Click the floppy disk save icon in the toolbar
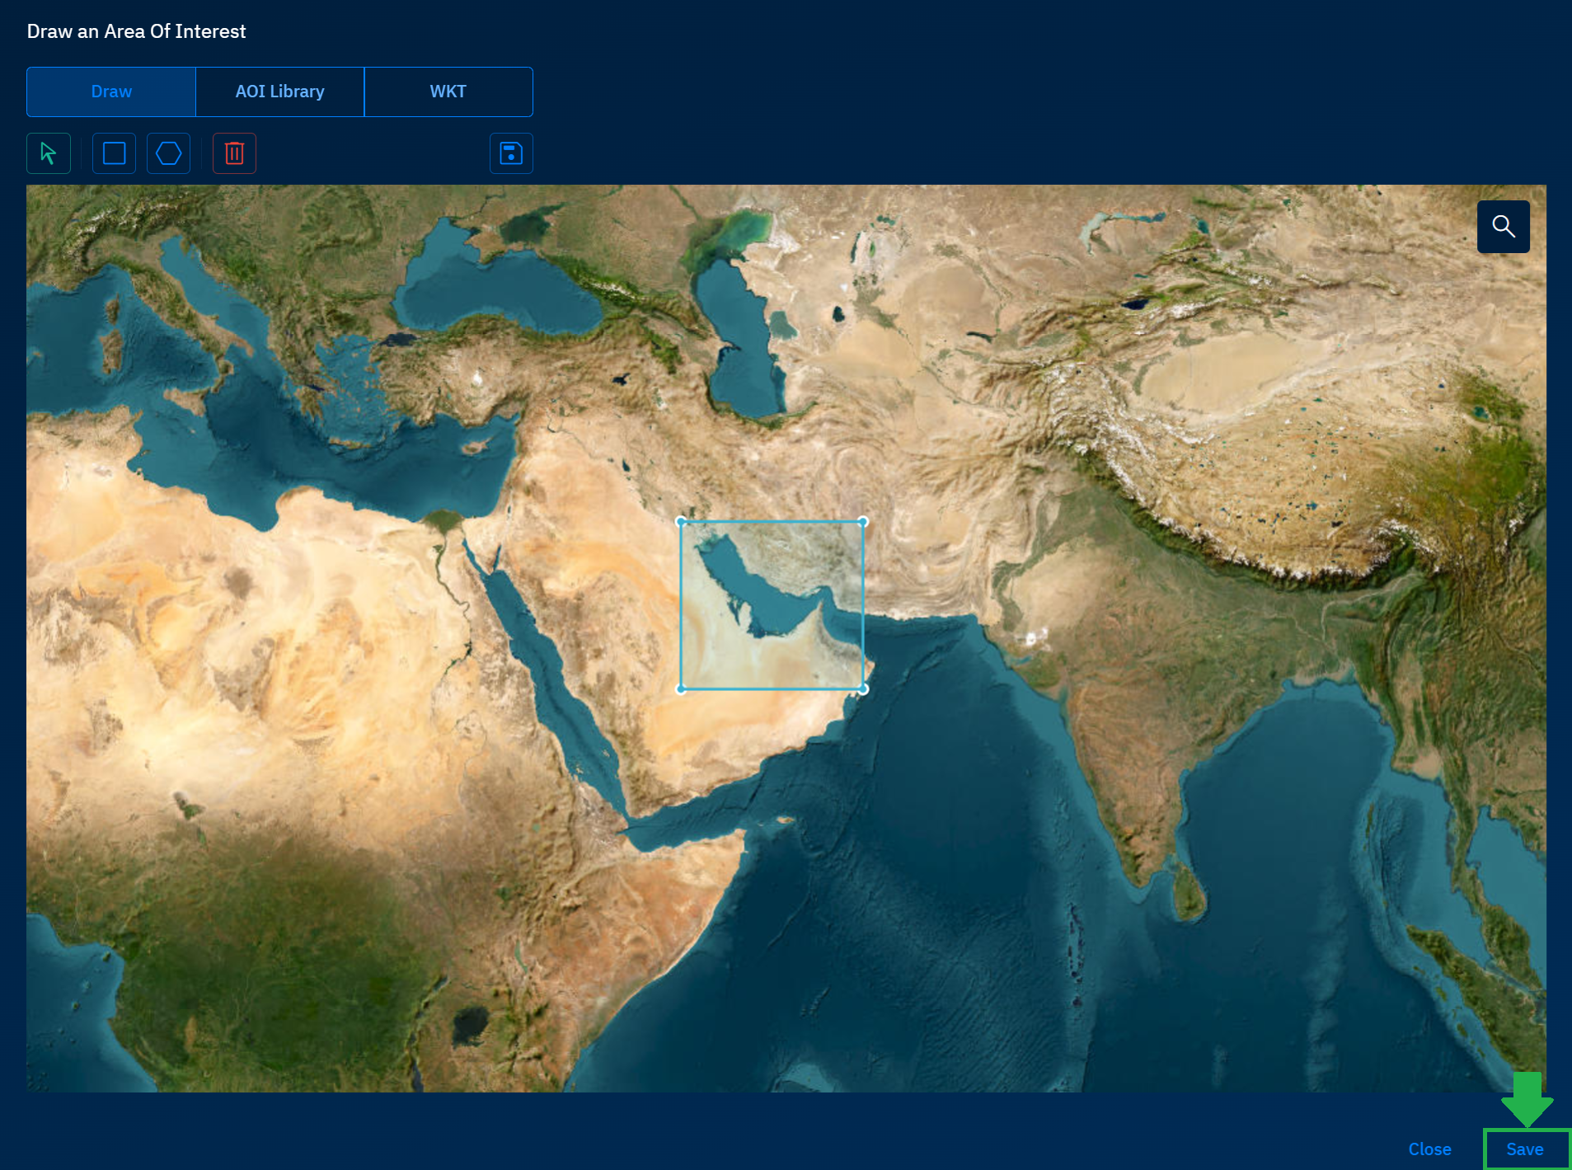The height and width of the screenshot is (1170, 1572). [x=511, y=153]
